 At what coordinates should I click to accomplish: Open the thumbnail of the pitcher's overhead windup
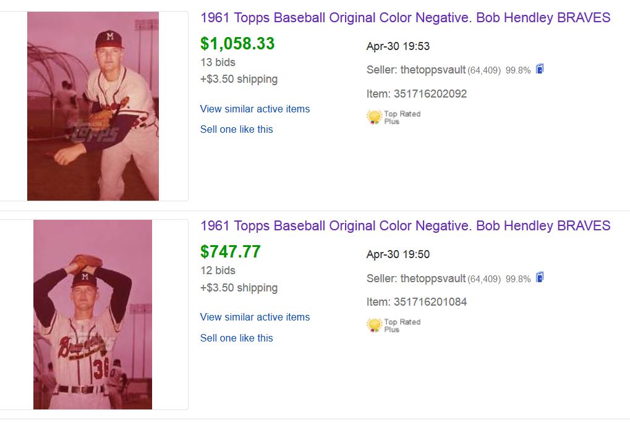pos(93,314)
